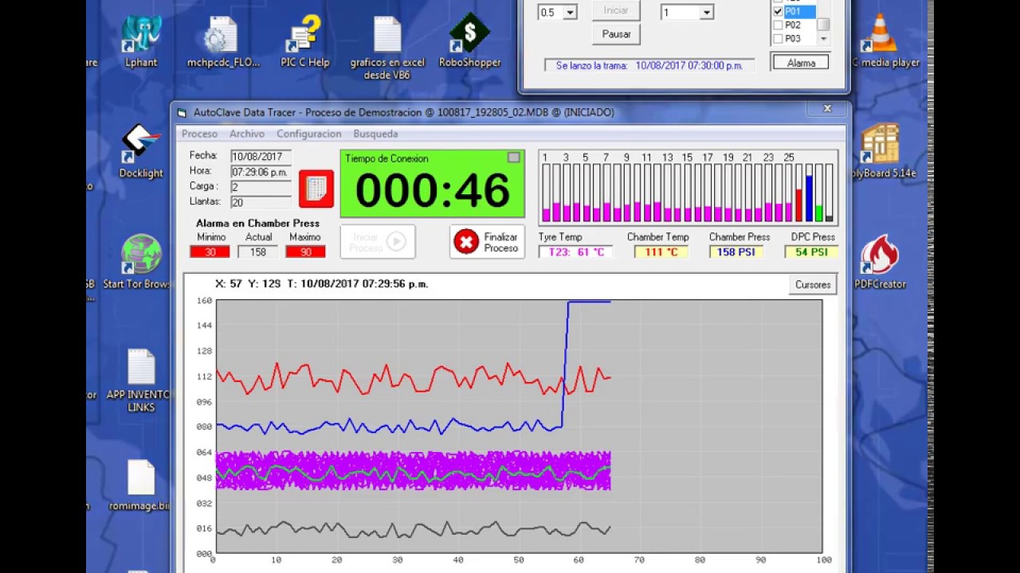Open the Archivo menu
The width and height of the screenshot is (1020, 573).
(x=247, y=134)
